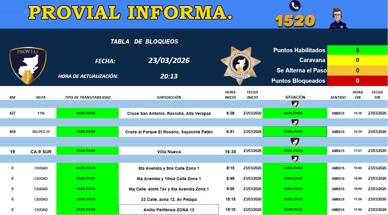Select the green Puntos Habilitados count cell
Viewport: 388px width, 215px height.
pos(357,50)
